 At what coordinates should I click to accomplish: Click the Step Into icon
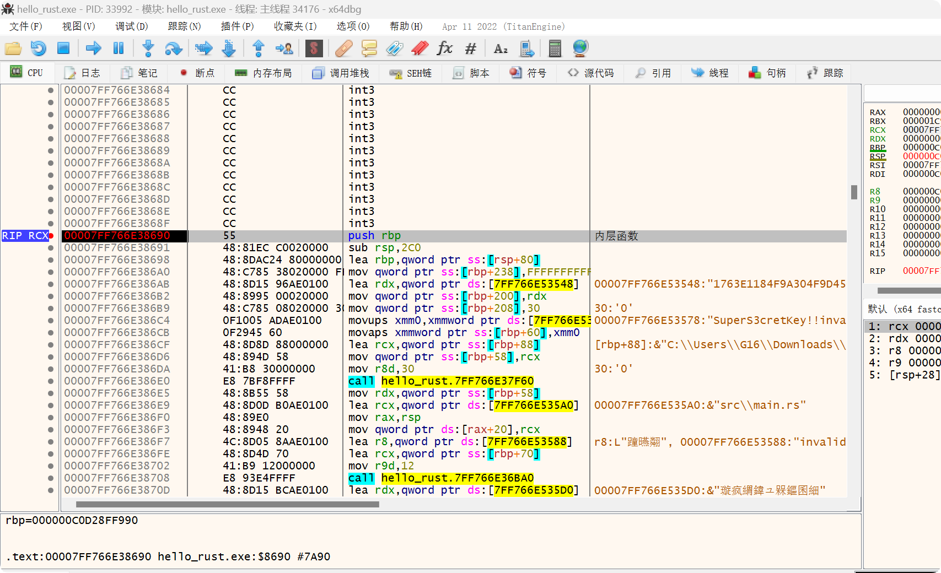[148, 48]
